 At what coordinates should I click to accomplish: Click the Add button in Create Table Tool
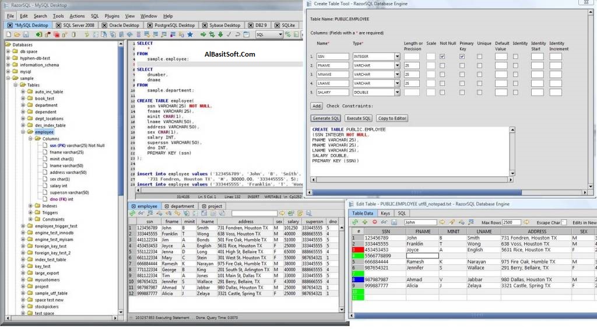[x=317, y=106]
